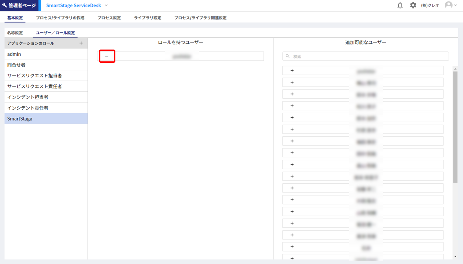The image size is (463, 264).
Task: Click the notification bell icon
Action: point(400,5)
